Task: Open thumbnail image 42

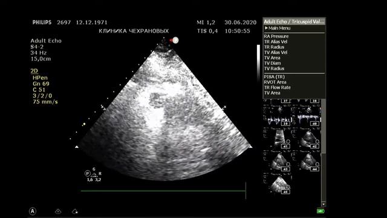Action: (x=307, y=138)
